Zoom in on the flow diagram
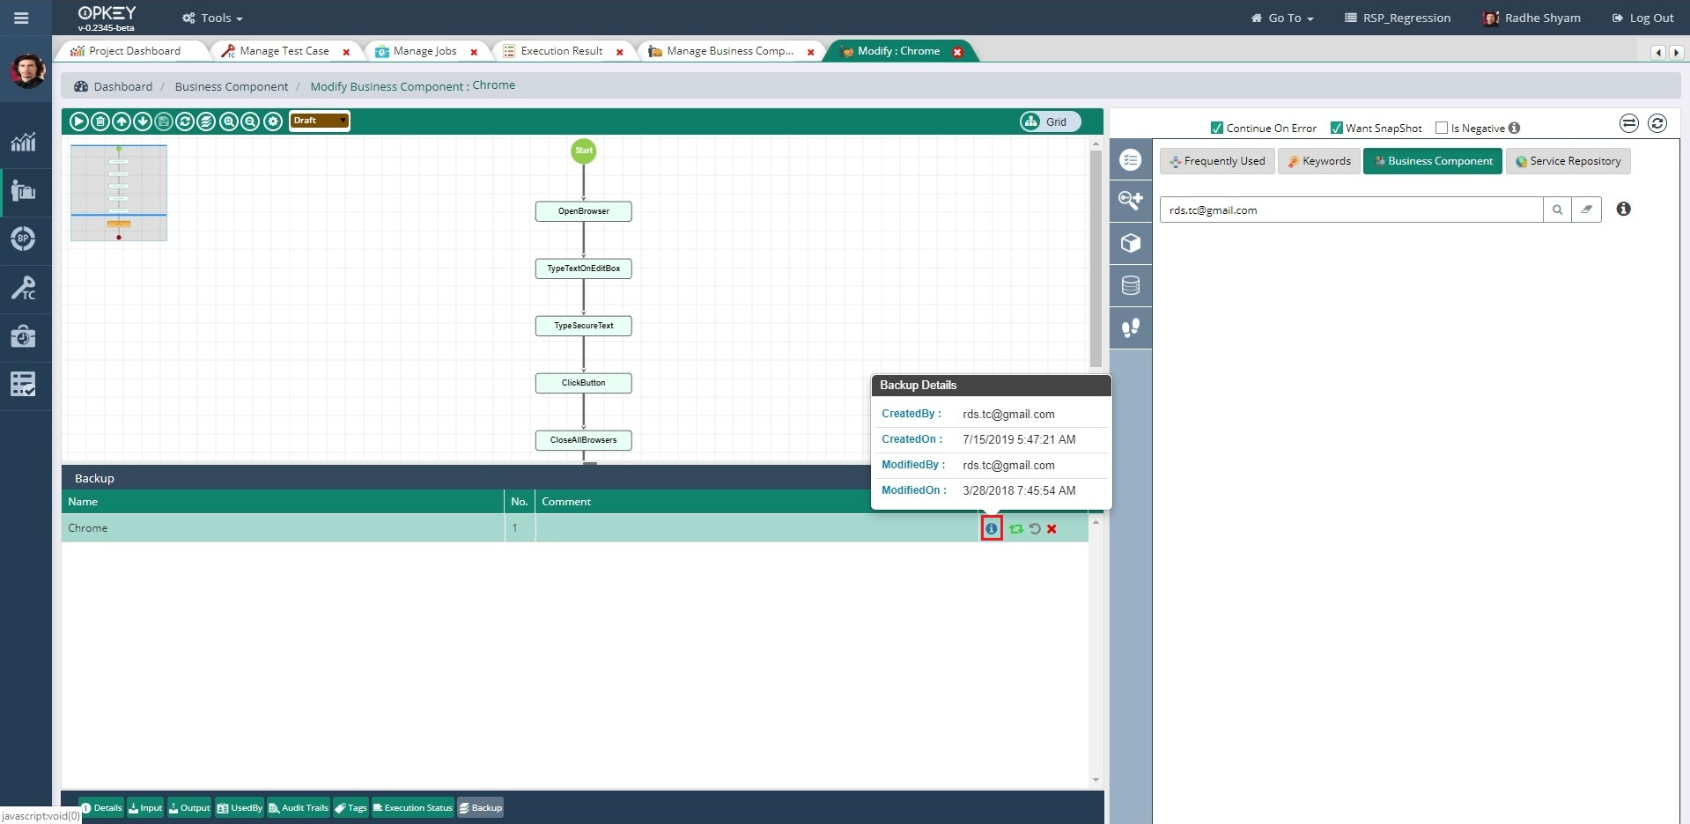Image resolution: width=1690 pixels, height=824 pixels. coord(229,121)
